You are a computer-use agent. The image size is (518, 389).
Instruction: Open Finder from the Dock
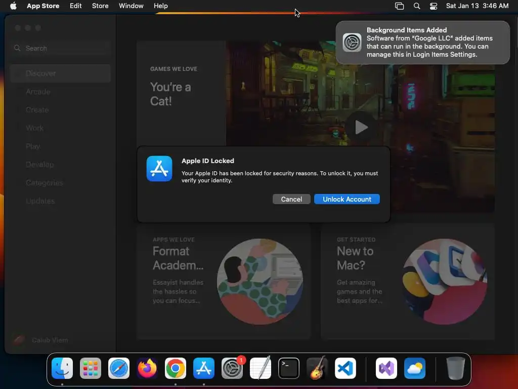click(x=62, y=368)
